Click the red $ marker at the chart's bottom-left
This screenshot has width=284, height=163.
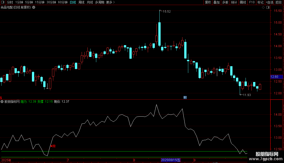1,98
